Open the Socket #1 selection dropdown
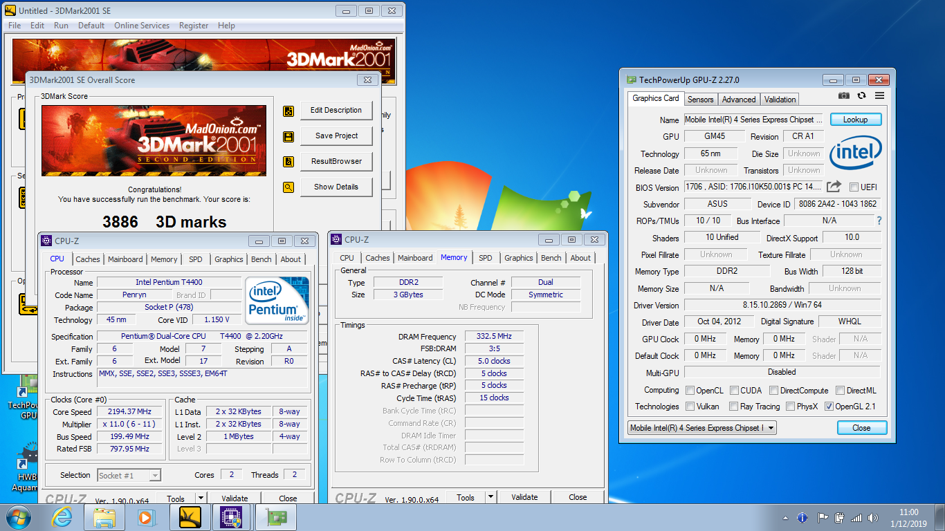Image resolution: width=945 pixels, height=531 pixels. (x=129, y=475)
